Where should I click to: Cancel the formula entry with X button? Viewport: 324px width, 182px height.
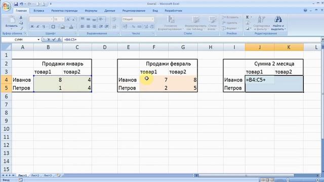(x=49, y=39)
